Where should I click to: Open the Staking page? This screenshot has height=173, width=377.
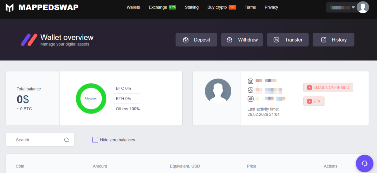[x=191, y=7]
